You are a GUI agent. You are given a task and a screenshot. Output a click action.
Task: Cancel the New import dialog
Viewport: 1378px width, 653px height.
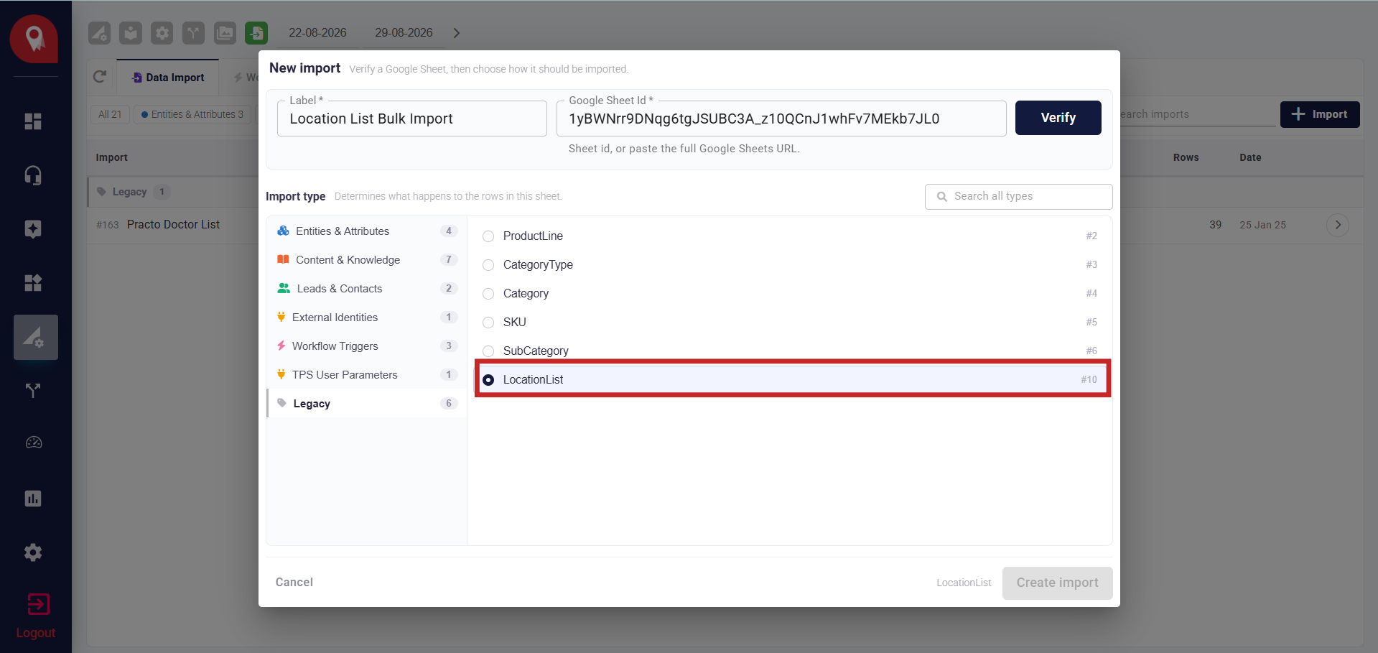point(294,582)
